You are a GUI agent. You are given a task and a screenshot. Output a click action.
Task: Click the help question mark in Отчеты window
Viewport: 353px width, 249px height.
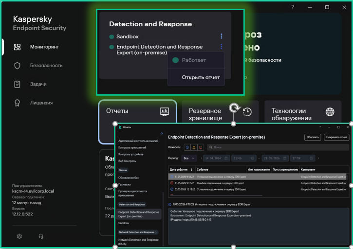tap(320, 127)
